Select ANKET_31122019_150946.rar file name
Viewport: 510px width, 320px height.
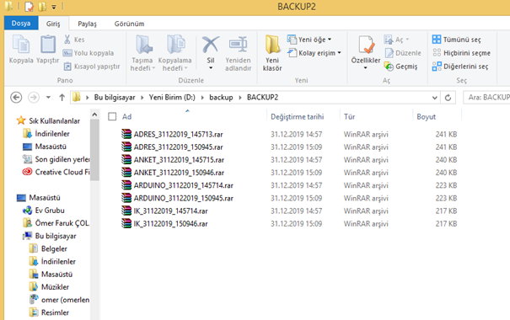pos(179,173)
